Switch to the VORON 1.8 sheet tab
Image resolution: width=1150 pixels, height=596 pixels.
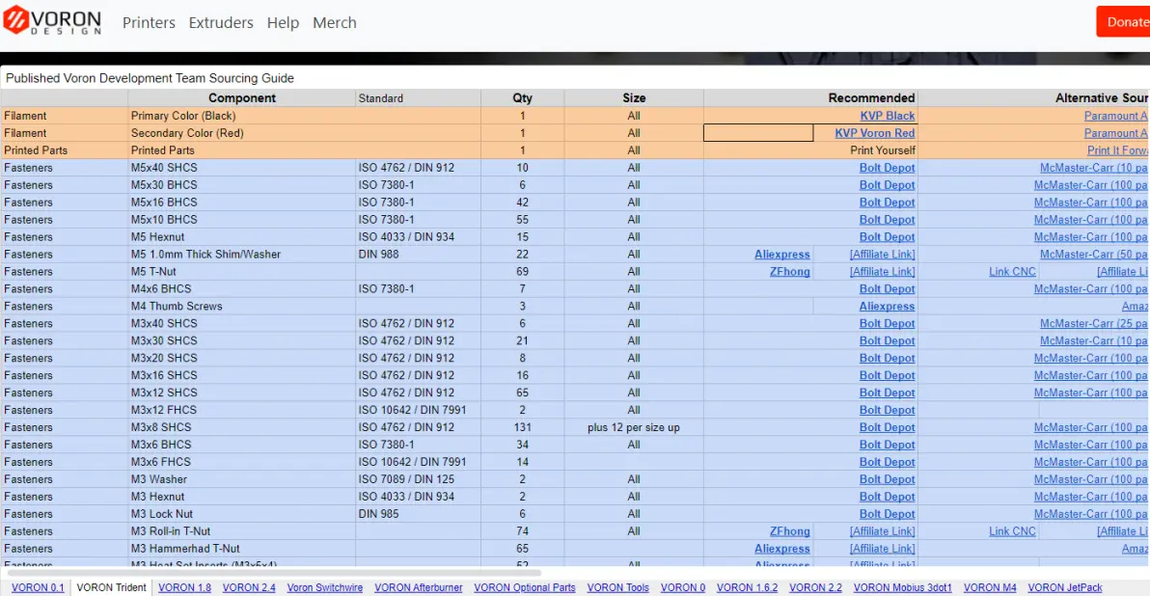point(185,587)
